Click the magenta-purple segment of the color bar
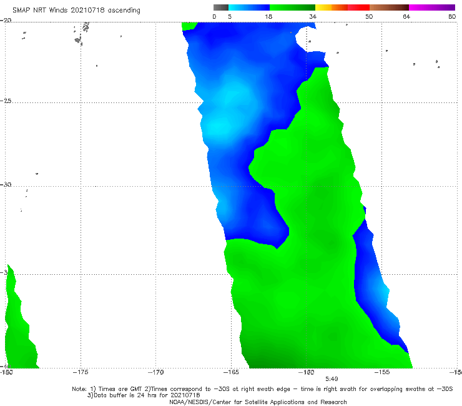This screenshot has height=406, width=462. tap(432, 7)
